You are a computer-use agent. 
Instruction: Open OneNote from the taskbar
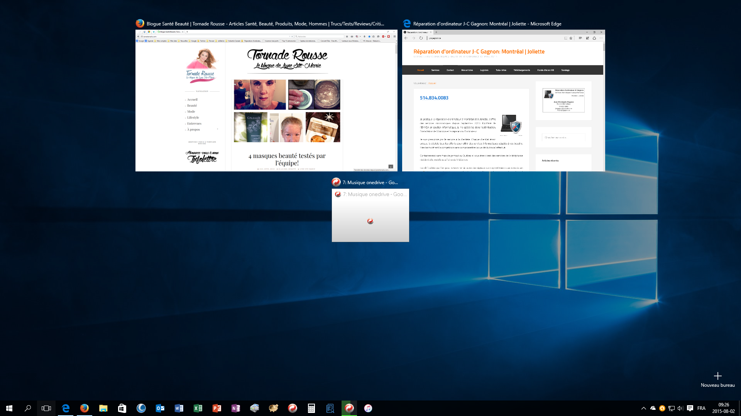[x=235, y=408]
